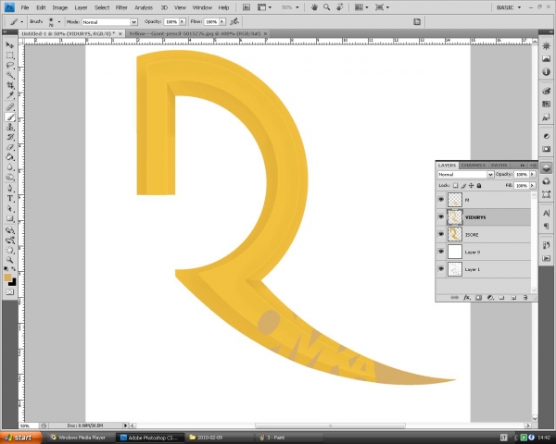This screenshot has height=444, width=556.
Task: Select the 3D Rotate tool
Action: coord(10,230)
